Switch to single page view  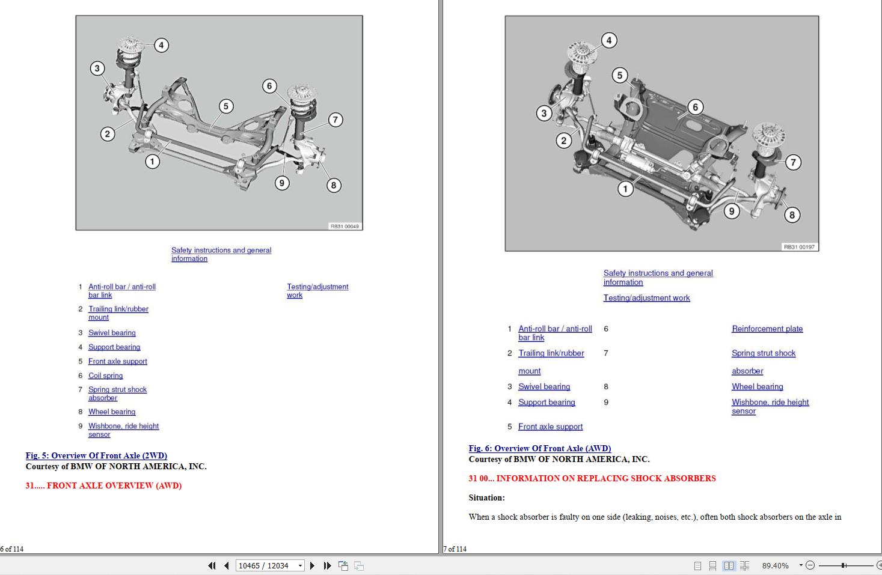(698, 565)
